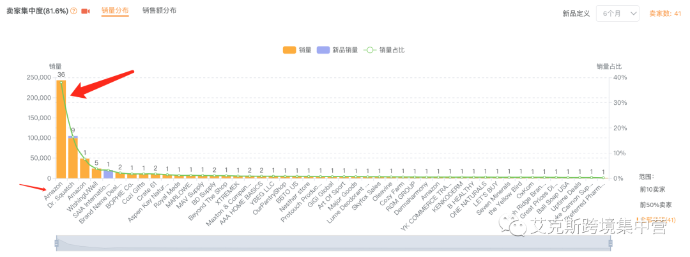Click the right handle of range slider
The height and width of the screenshot is (257, 690).
click(x=610, y=243)
